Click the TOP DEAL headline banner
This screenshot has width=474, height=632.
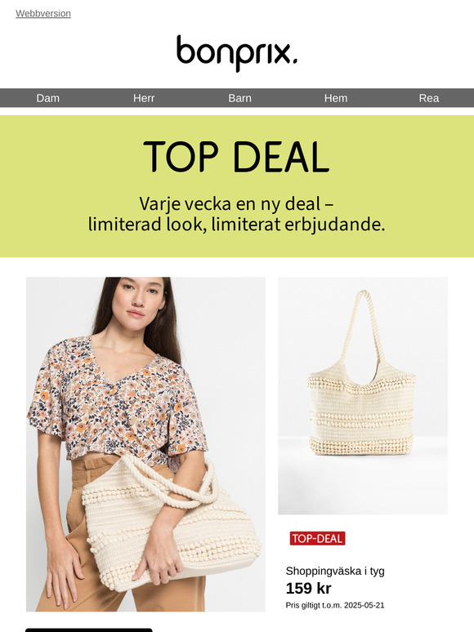[x=237, y=157]
